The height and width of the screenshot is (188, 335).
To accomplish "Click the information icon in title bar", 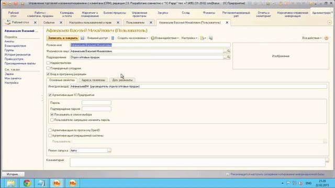I will (x=311, y=4).
